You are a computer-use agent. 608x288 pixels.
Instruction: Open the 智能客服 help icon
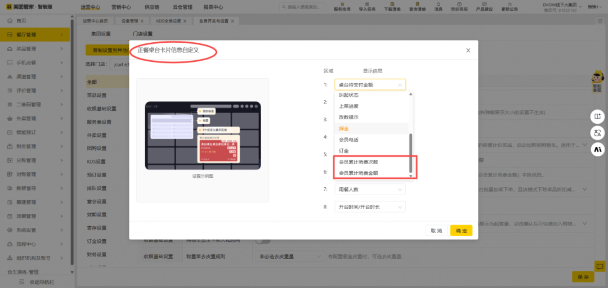[x=459, y=5]
